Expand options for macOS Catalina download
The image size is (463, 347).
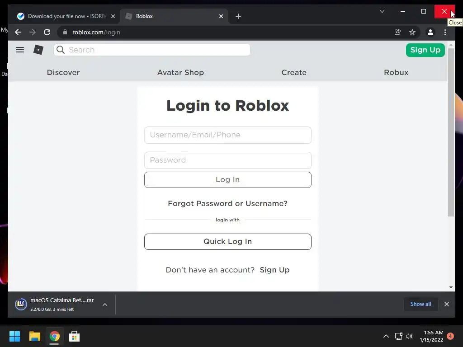105,305
